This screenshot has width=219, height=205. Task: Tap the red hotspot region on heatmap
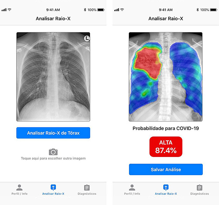pos(148,63)
